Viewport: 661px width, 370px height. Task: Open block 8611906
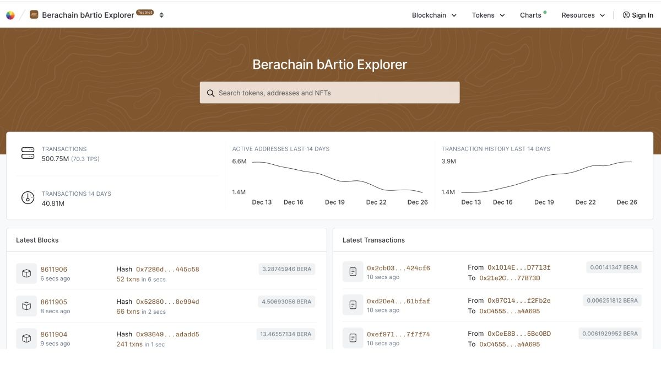point(54,270)
